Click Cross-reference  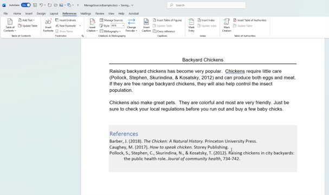[164, 31]
